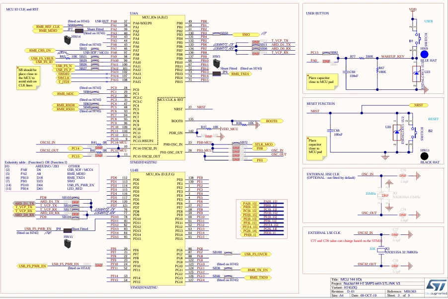This screenshot has height=299, width=448.
Task: Click the yellow 'SB should be place close' note
Action: [28, 78]
